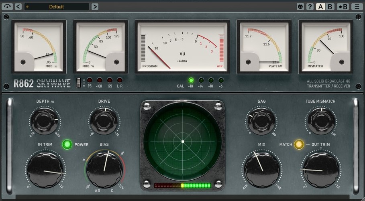Select the A state button
This screenshot has height=201, width=365.
point(320,6)
